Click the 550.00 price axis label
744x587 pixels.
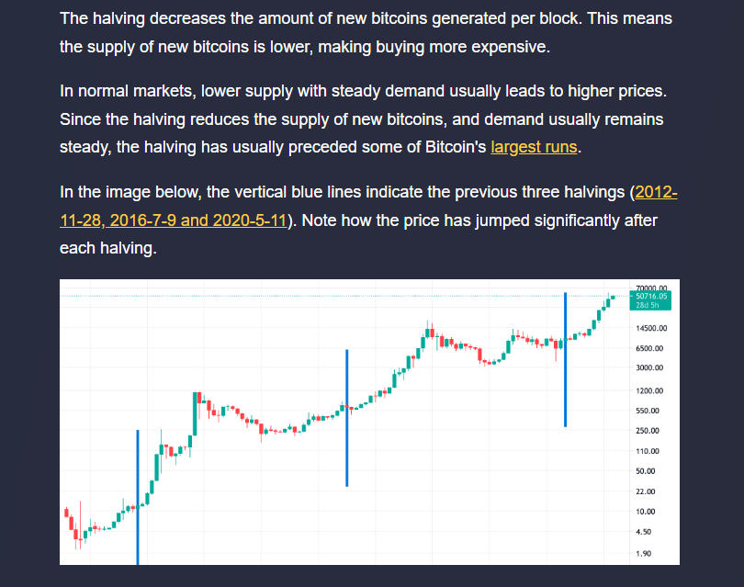648,411
